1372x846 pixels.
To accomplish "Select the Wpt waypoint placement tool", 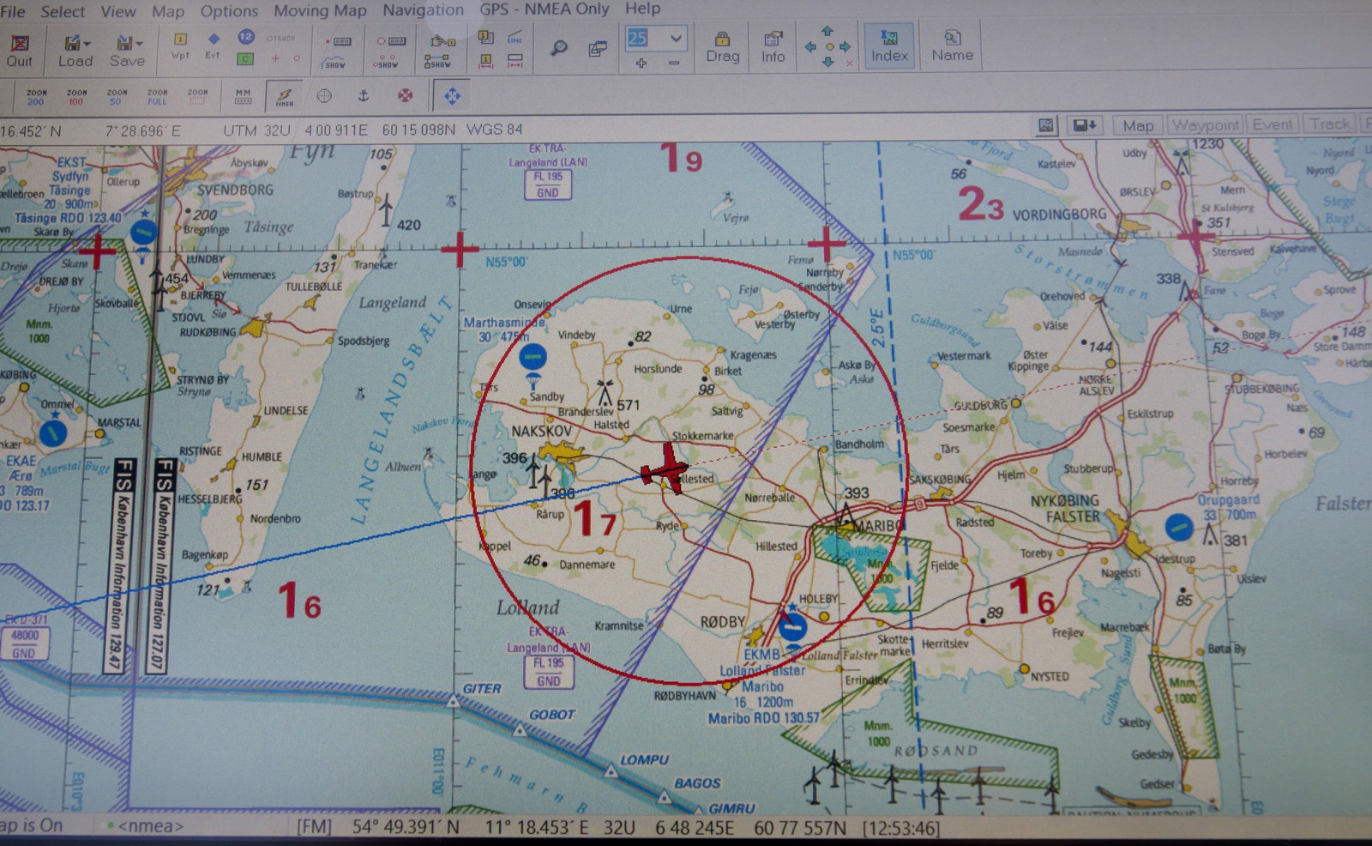I will point(180,45).
